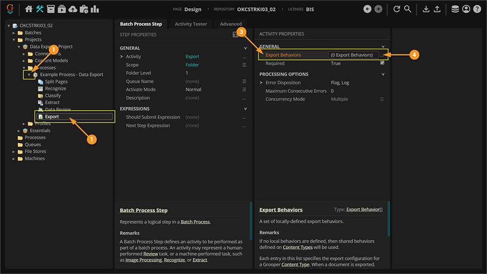The width and height of the screenshot is (487, 274).
Task: Click the Design tools wrench icon
Action: tap(40, 9)
